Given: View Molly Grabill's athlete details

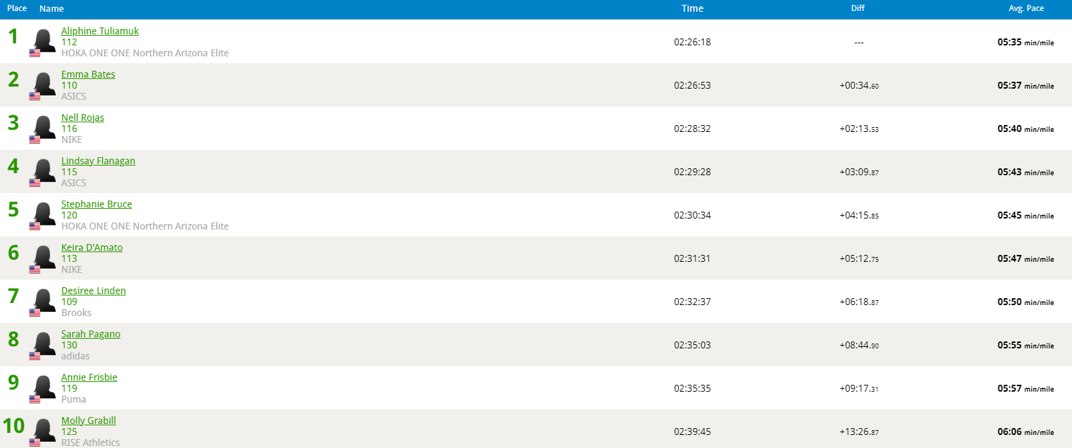Looking at the screenshot, I should point(89,421).
